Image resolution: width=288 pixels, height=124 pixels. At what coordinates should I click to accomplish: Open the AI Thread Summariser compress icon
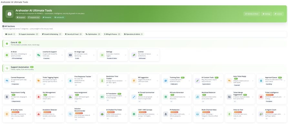pyautogui.click(x=134, y=97)
